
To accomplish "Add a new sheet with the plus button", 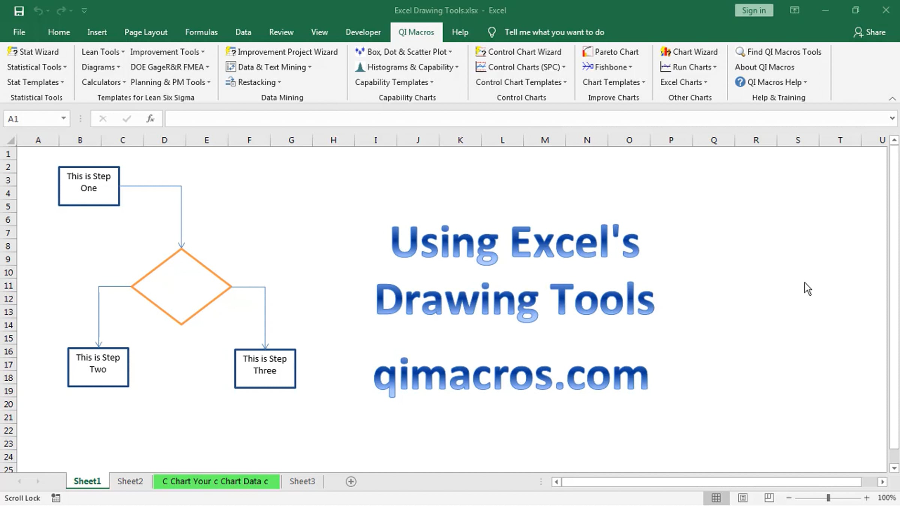I will click(351, 482).
